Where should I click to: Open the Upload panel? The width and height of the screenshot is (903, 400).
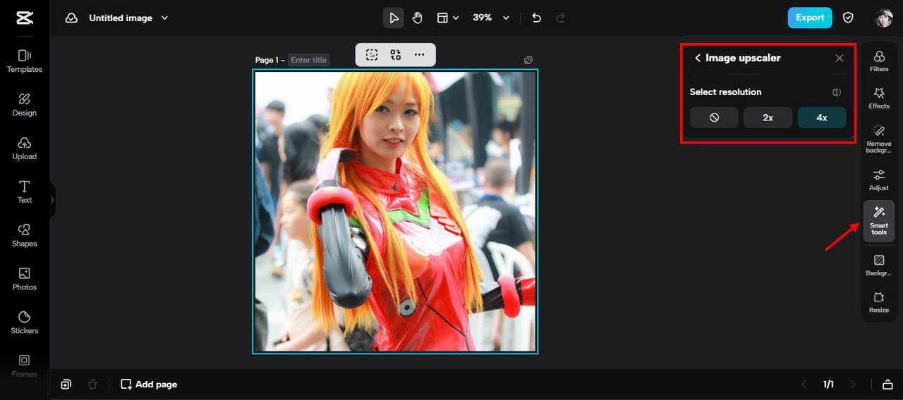(25, 149)
